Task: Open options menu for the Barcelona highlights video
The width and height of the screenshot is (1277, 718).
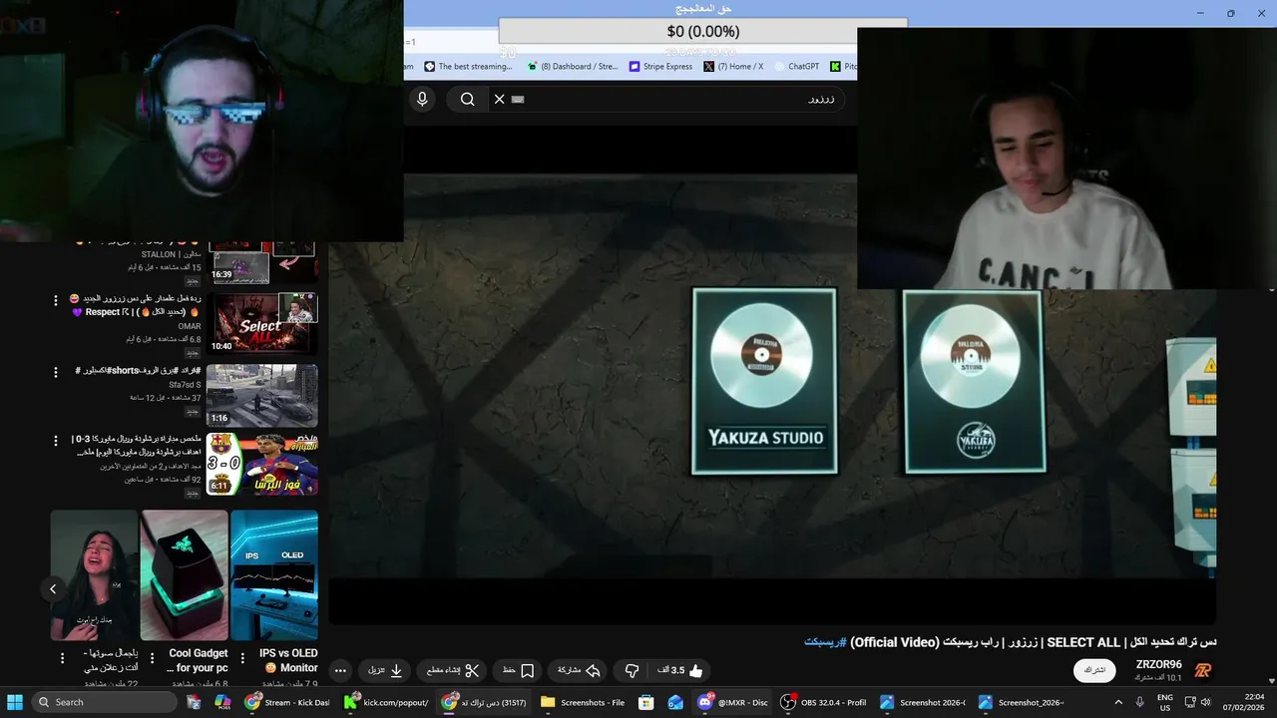Action: (x=56, y=440)
